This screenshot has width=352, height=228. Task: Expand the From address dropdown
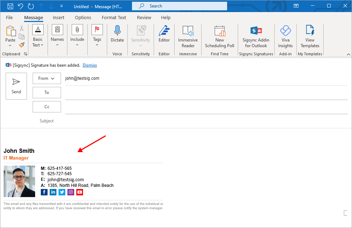pyautogui.click(x=46, y=78)
